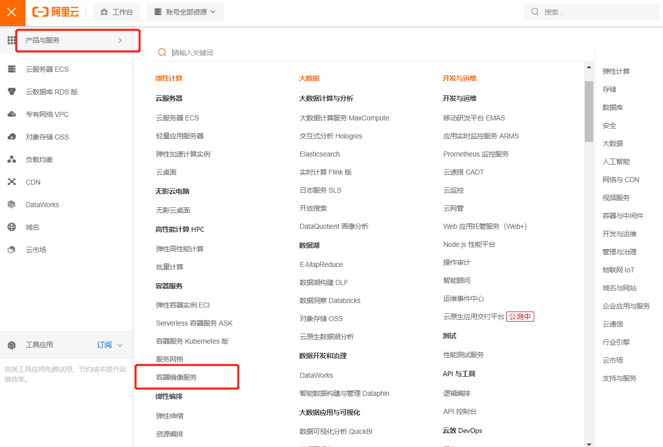Open Node.js 性能平台 link
663x447 pixels.
469,244
